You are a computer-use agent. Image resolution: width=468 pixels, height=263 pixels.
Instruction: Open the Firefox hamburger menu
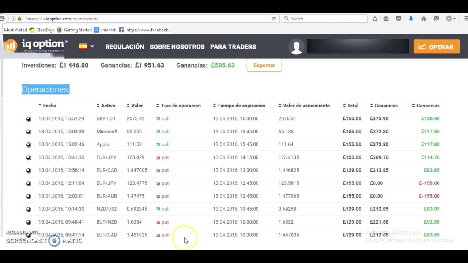466,19
